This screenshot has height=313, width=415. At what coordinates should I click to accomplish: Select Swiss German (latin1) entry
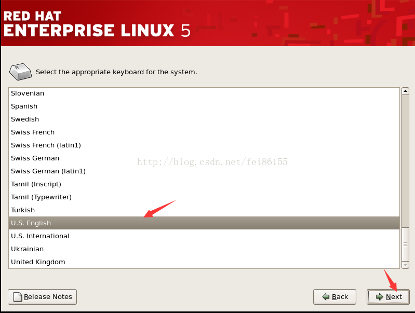[x=204, y=171]
